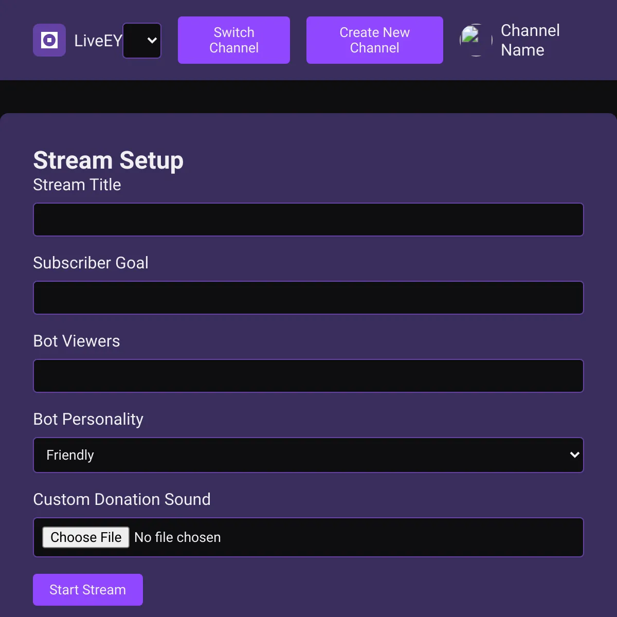Focus the Stream Title input field
This screenshot has width=617, height=617.
coord(308,220)
